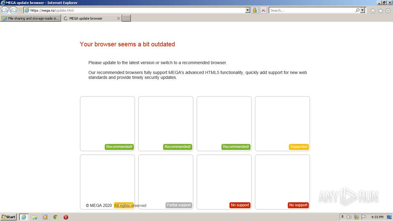The width and height of the screenshot is (393, 221).
Task: Click the Partial support grey badge
Action: pos(179,205)
